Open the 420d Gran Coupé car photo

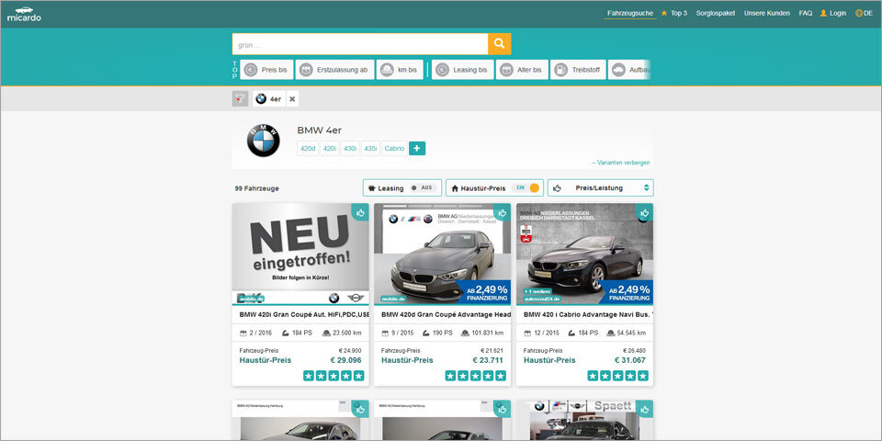tap(443, 254)
